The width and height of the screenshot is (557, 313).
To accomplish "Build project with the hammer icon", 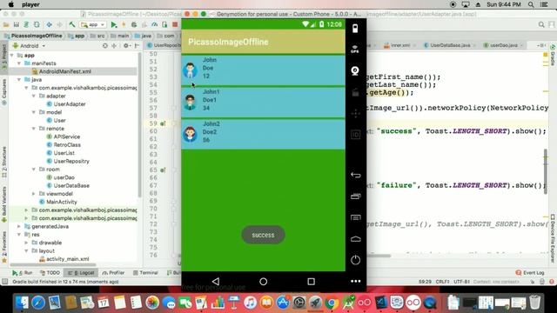I will click(72, 24).
